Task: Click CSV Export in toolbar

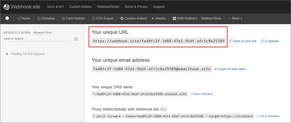Action: pos(103,18)
